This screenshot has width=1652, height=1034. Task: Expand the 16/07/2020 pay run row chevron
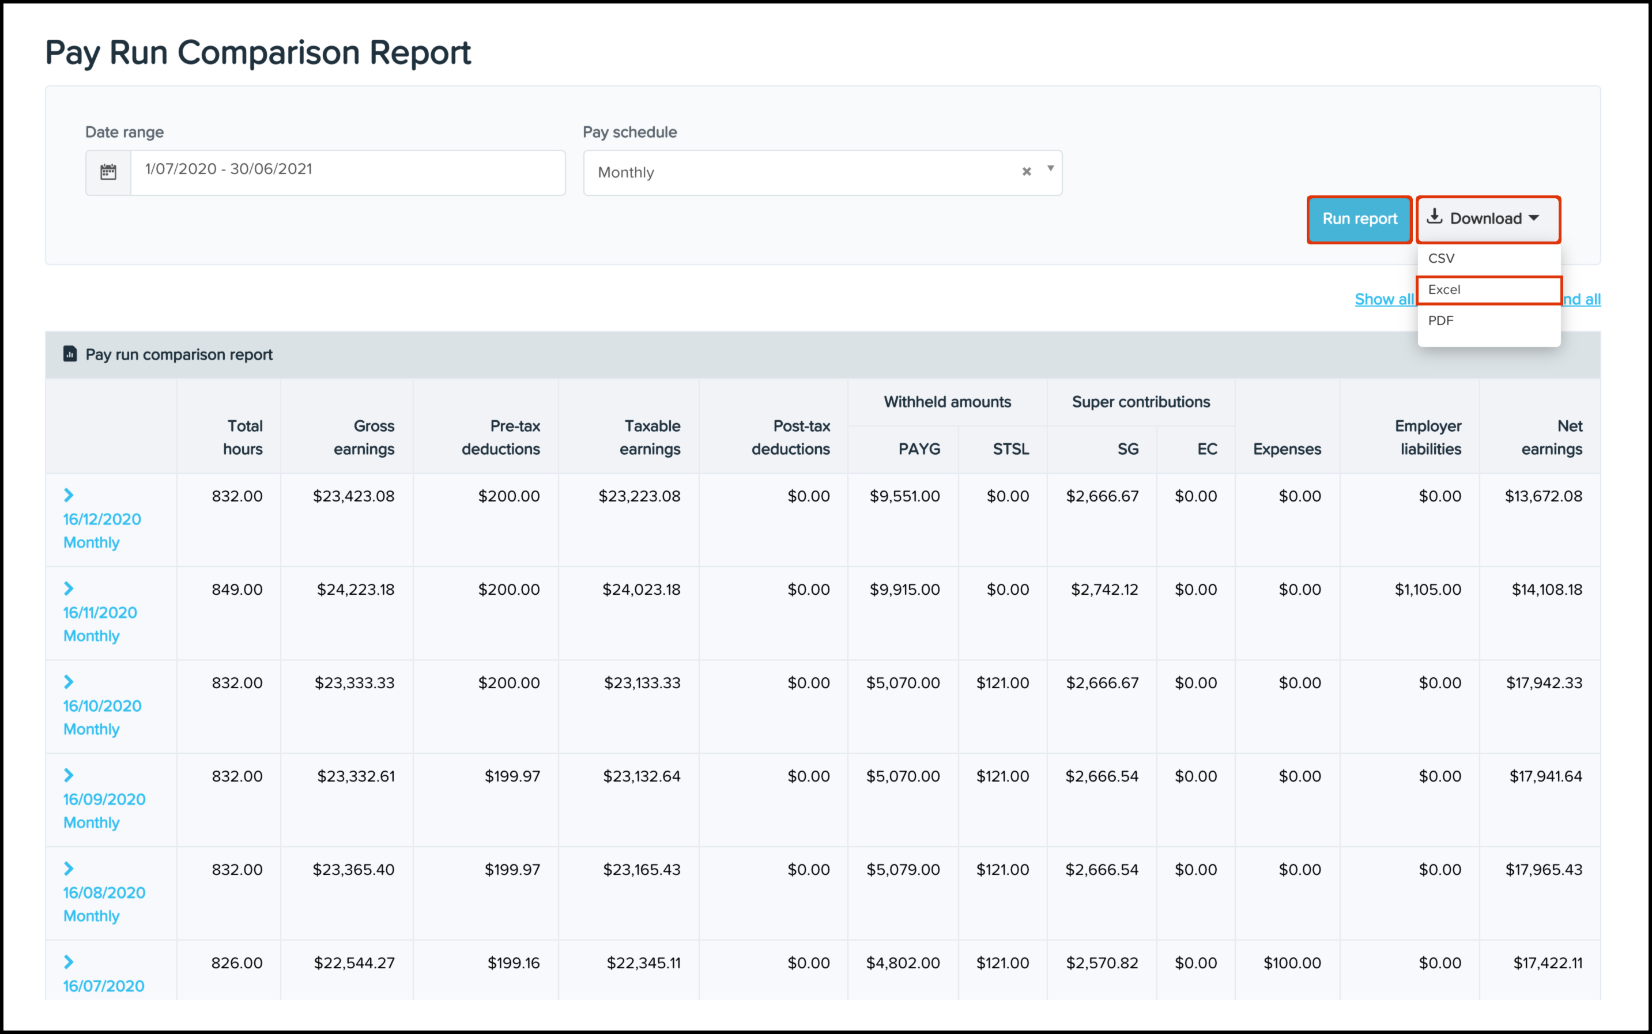click(69, 962)
